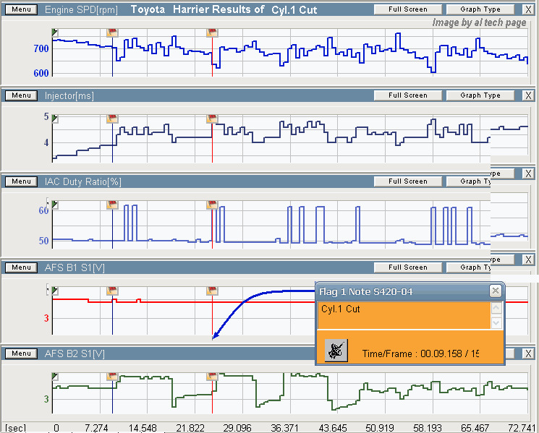Click the first red flag on Engine SPD graph
This screenshot has height=433, width=539.
[x=112, y=33]
